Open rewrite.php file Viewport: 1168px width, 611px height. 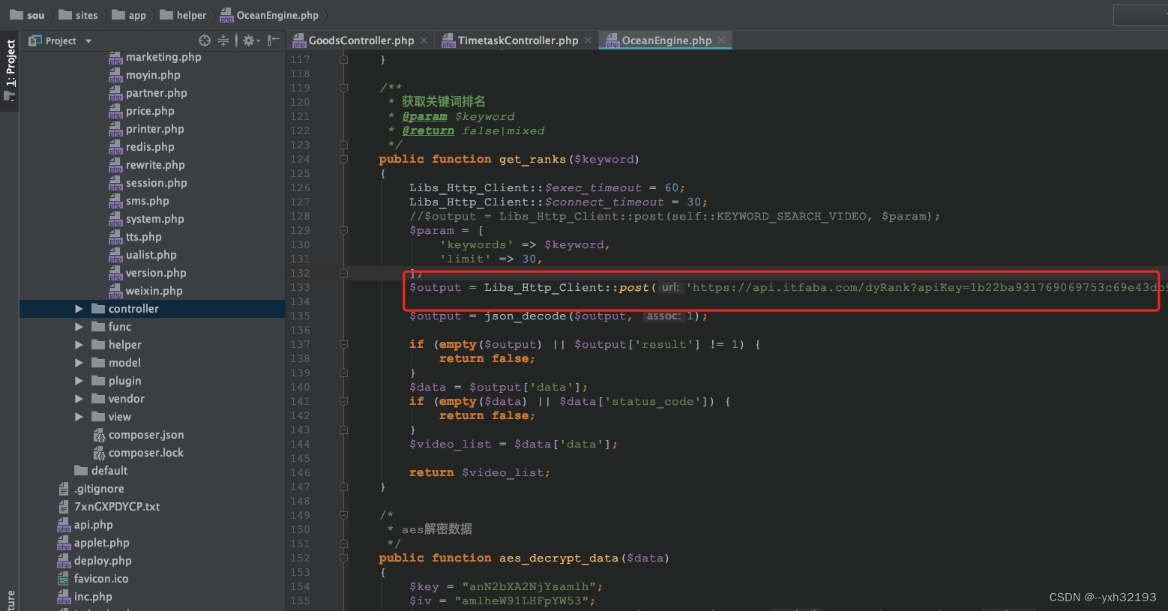click(147, 165)
